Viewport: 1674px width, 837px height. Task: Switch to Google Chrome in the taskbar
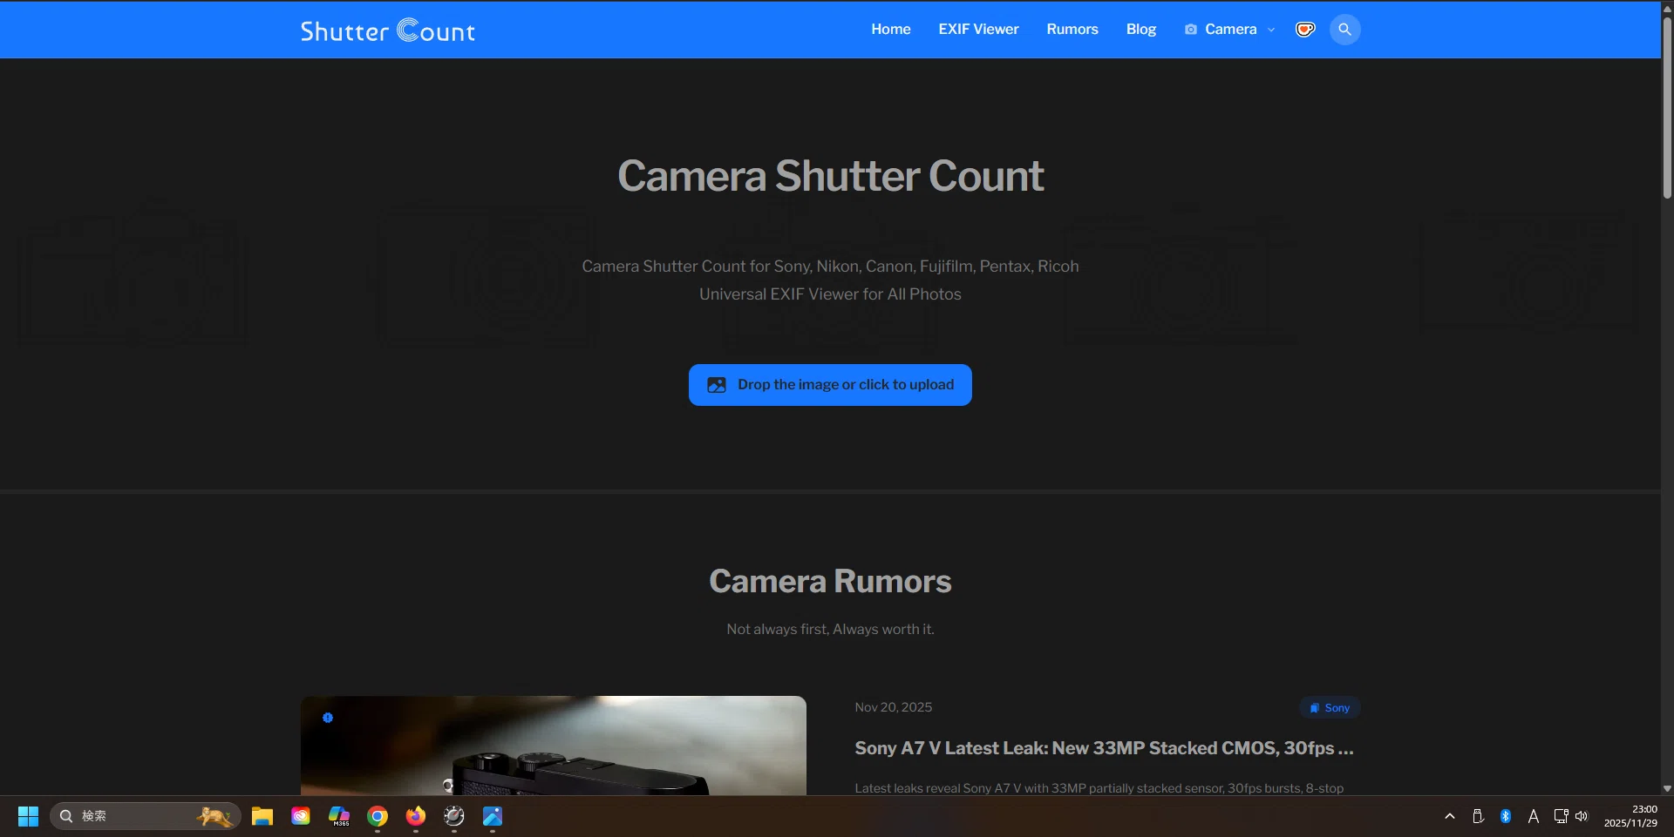click(x=378, y=816)
